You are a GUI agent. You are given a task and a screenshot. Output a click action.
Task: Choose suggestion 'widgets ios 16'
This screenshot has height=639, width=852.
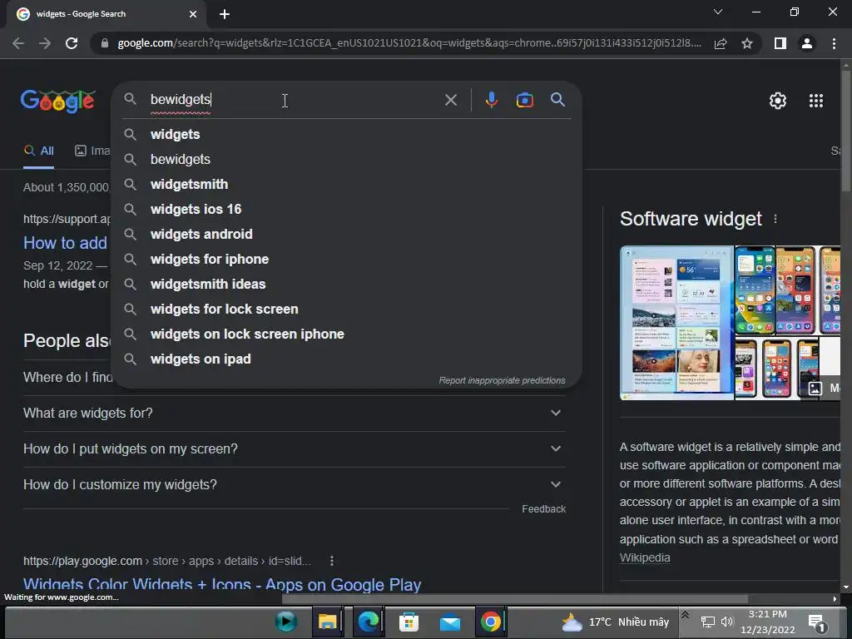(346, 209)
